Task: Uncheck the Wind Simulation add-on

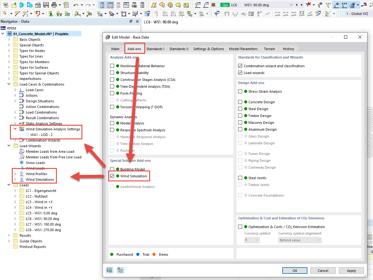Action: coord(112,176)
